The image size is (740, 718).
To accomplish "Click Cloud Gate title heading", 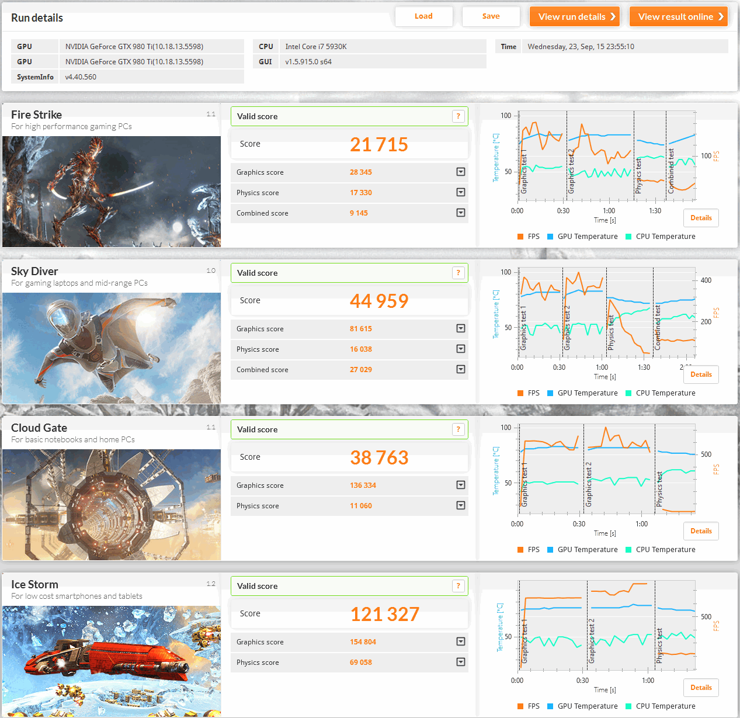I will coord(39,428).
